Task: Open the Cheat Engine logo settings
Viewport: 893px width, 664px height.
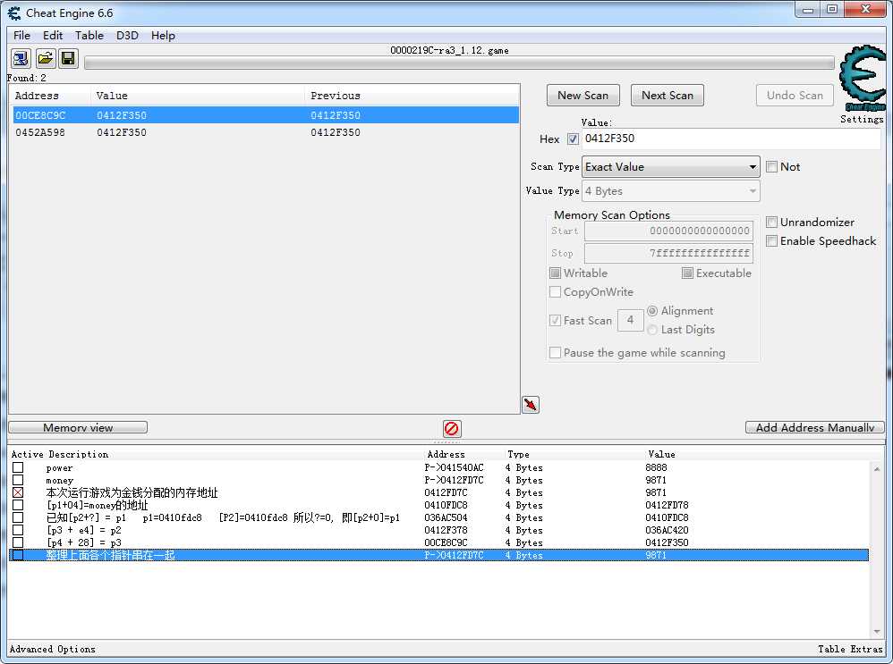Action: click(x=863, y=79)
